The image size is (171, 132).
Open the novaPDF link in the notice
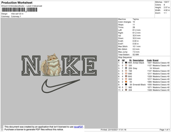(x=78, y=127)
